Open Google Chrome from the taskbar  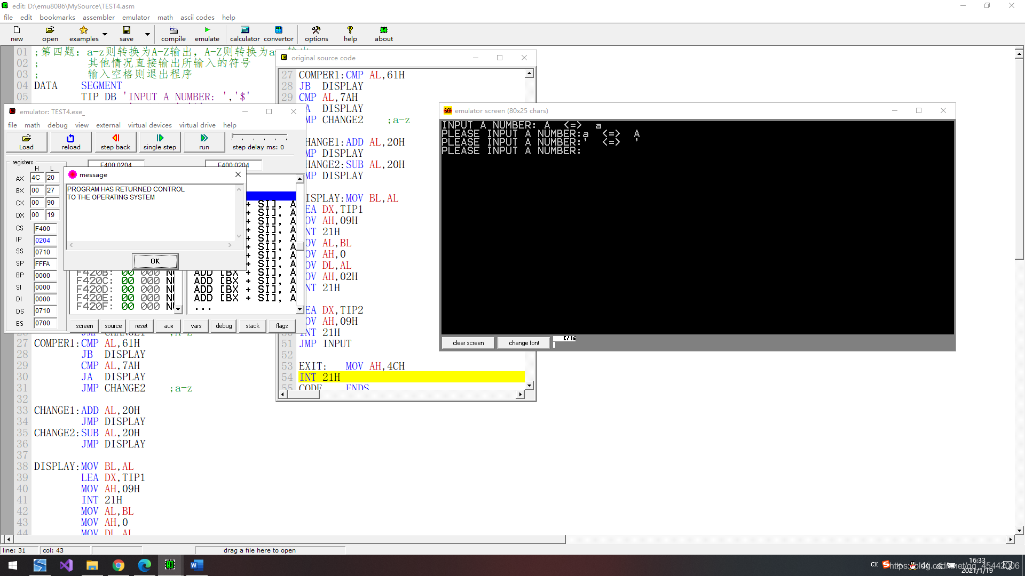click(119, 565)
